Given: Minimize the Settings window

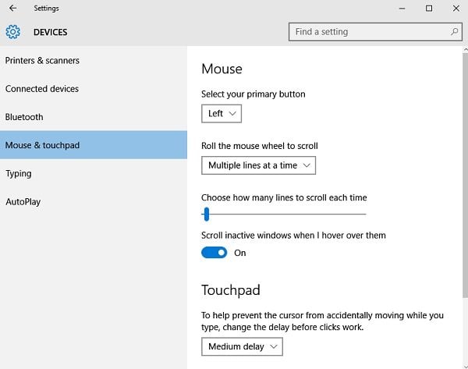Looking at the screenshot, I should tap(402, 9).
